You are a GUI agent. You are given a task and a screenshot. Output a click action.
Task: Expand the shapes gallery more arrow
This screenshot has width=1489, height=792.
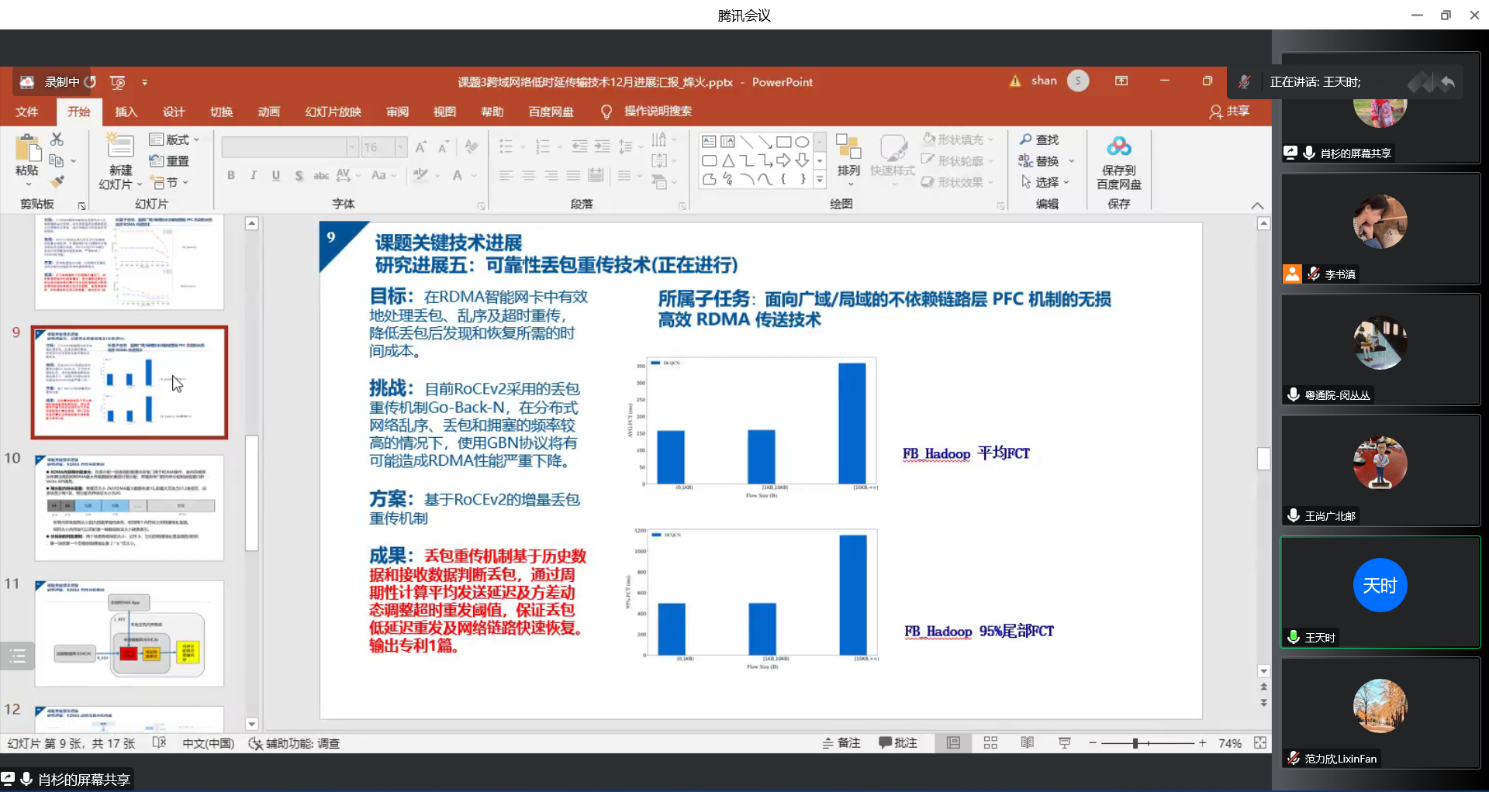click(x=820, y=181)
